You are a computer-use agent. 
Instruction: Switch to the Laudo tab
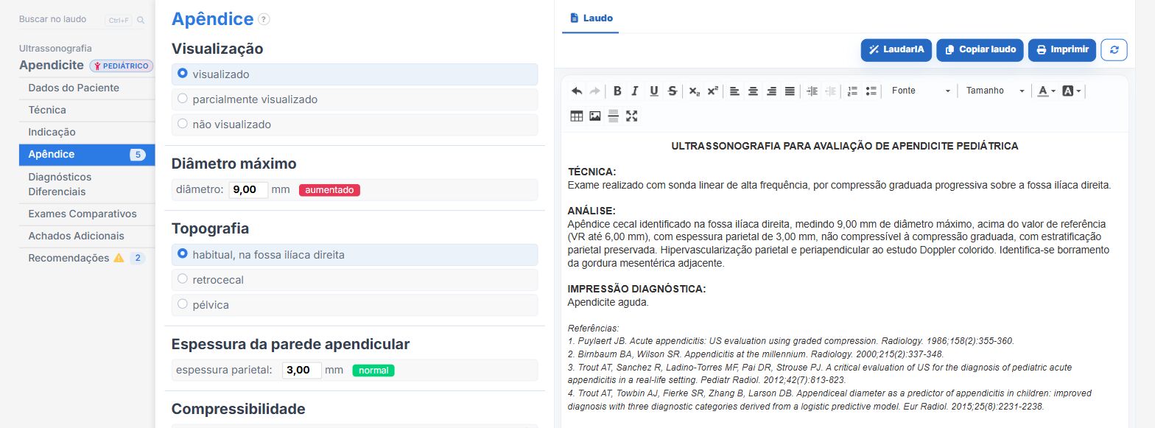591,18
